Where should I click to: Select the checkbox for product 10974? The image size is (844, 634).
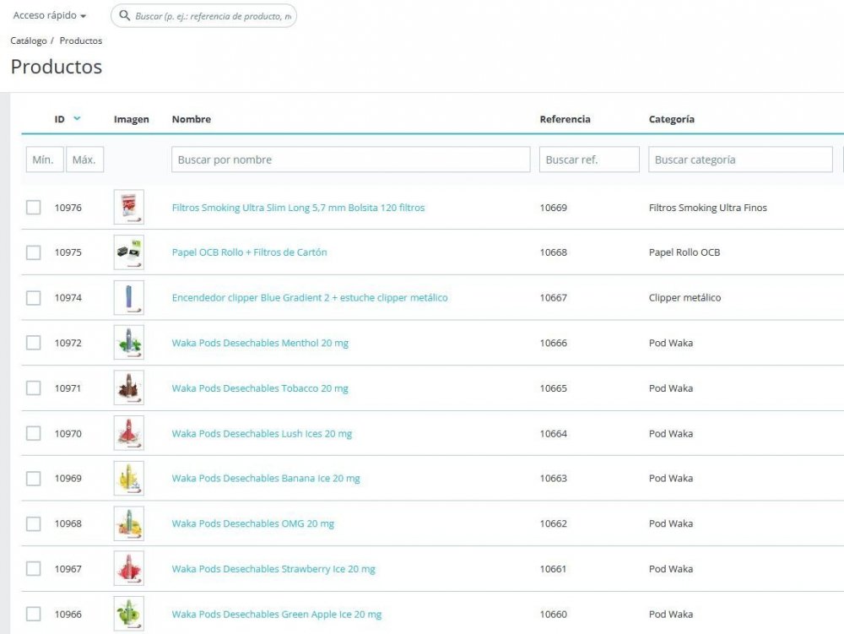tap(34, 298)
